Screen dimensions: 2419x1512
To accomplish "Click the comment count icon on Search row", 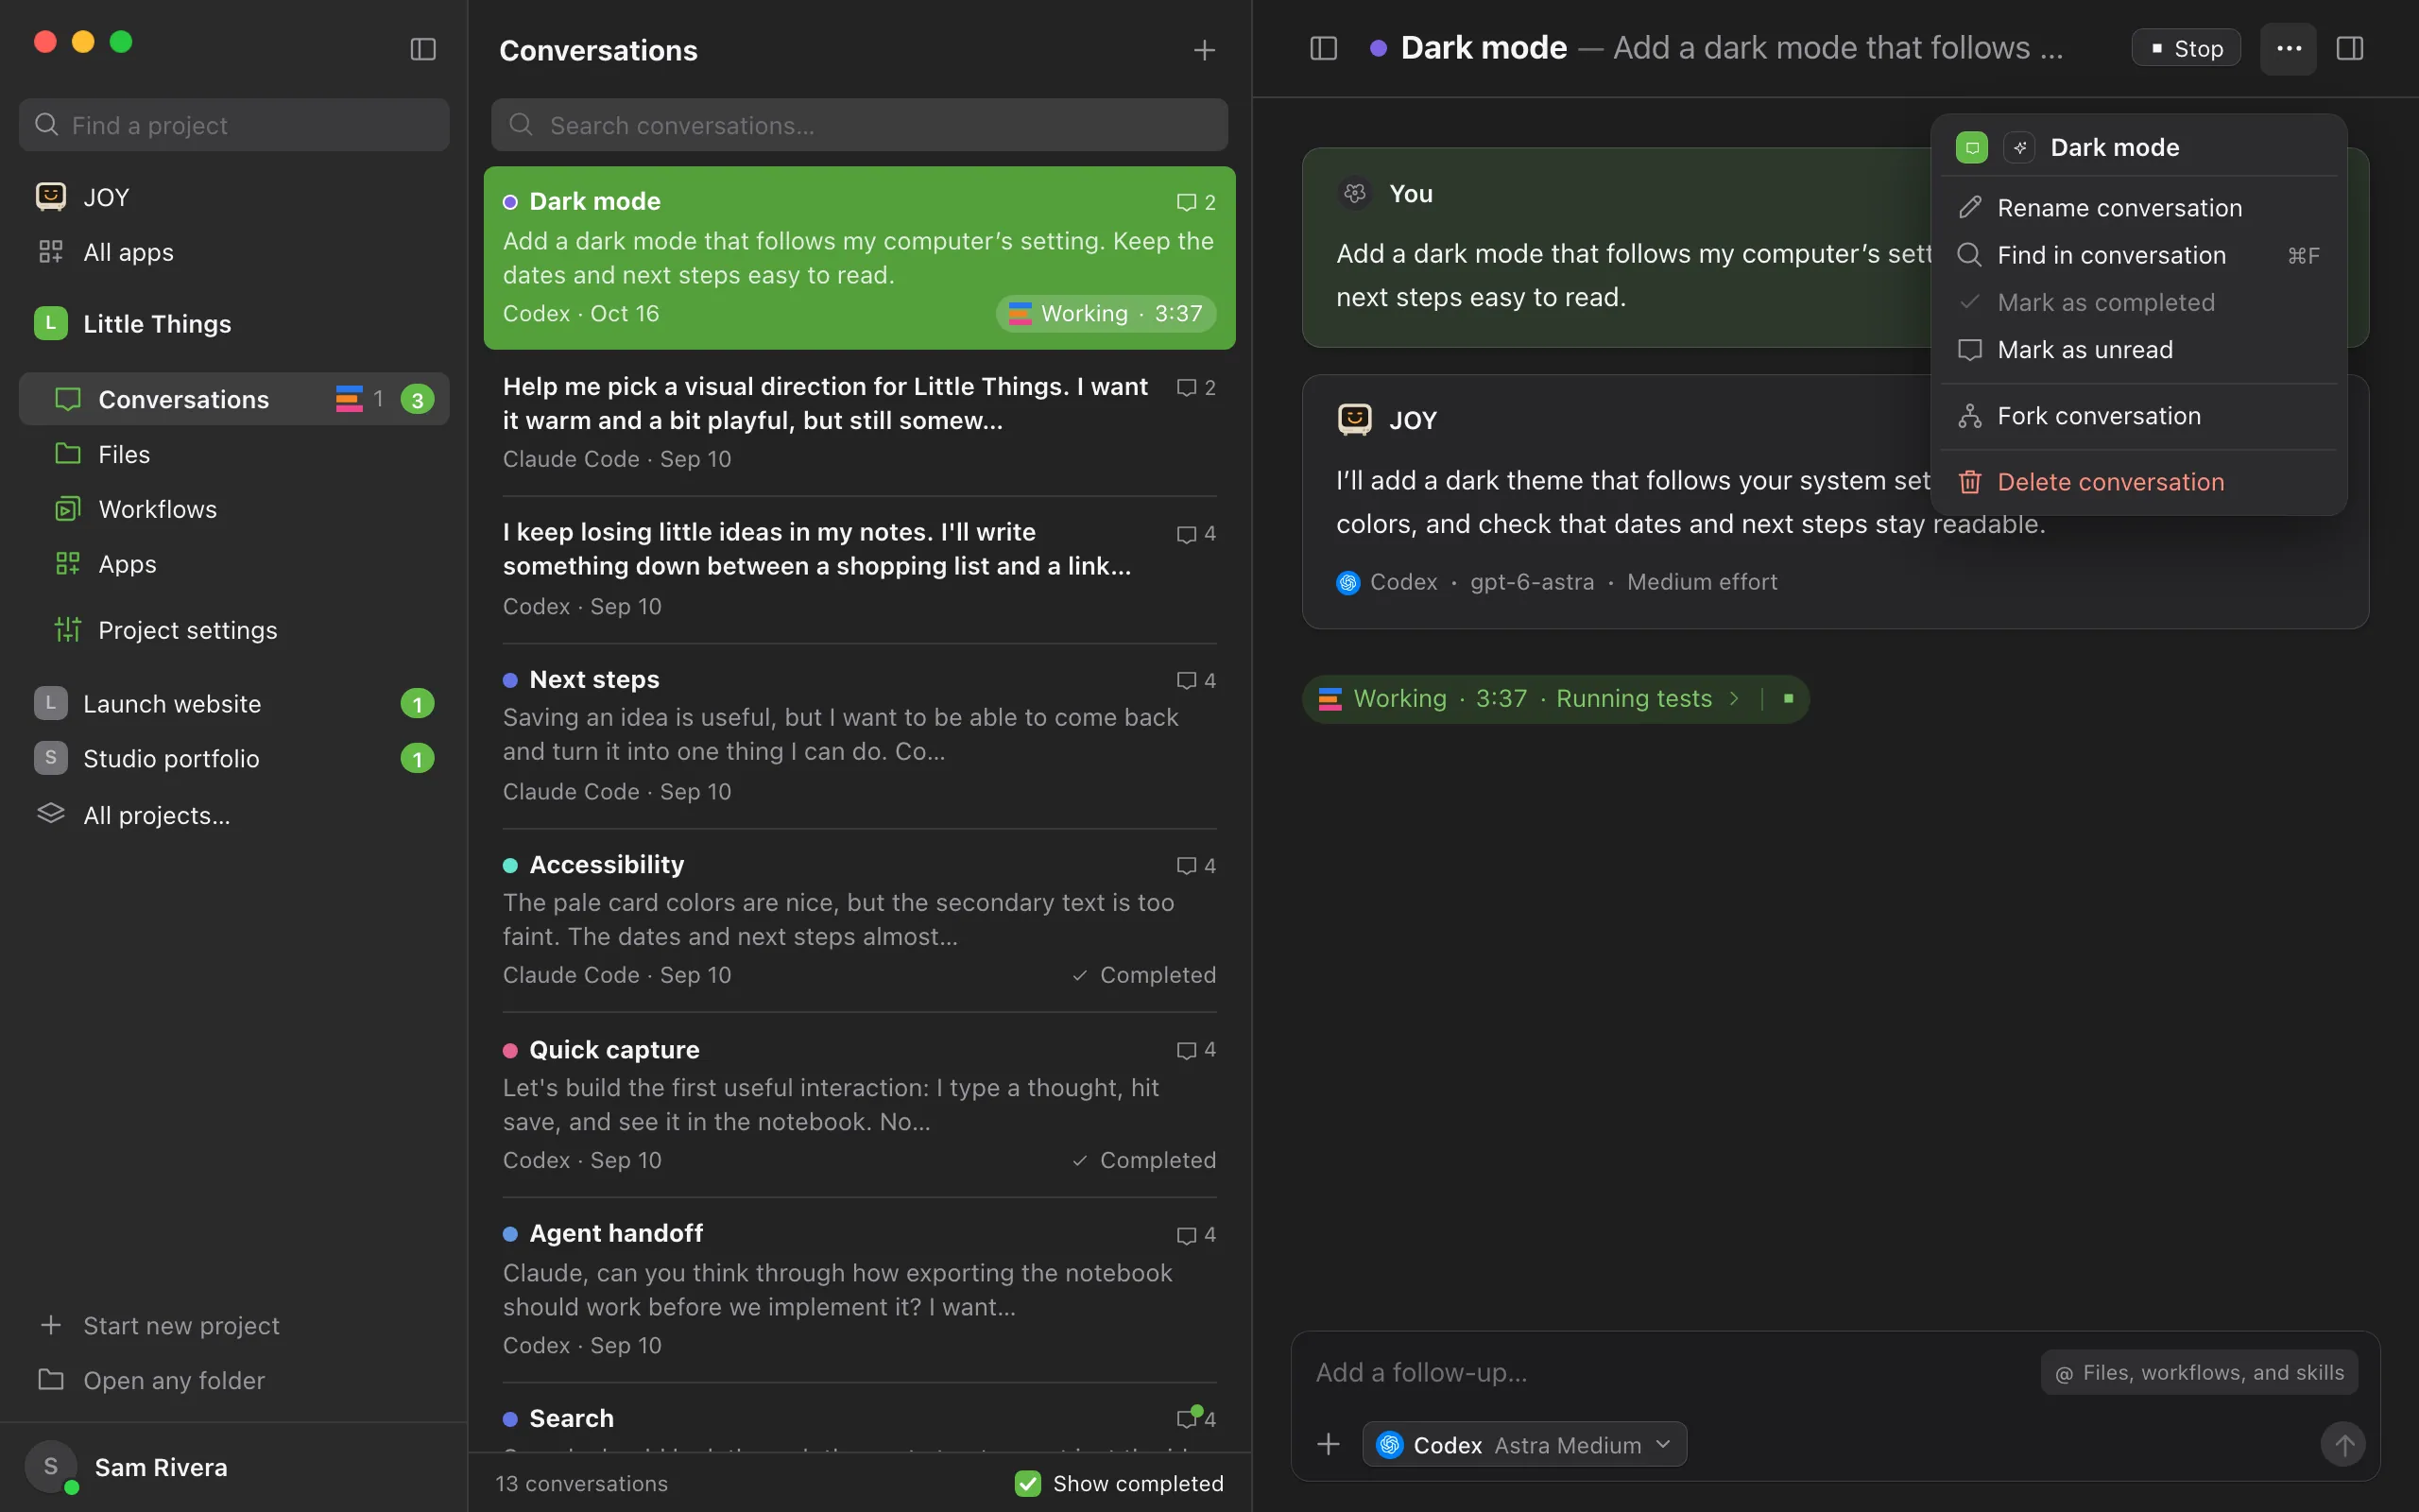I will [1187, 1418].
